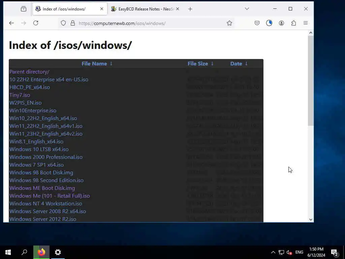Open Windows ME Boot Disk.img link

(x=42, y=188)
